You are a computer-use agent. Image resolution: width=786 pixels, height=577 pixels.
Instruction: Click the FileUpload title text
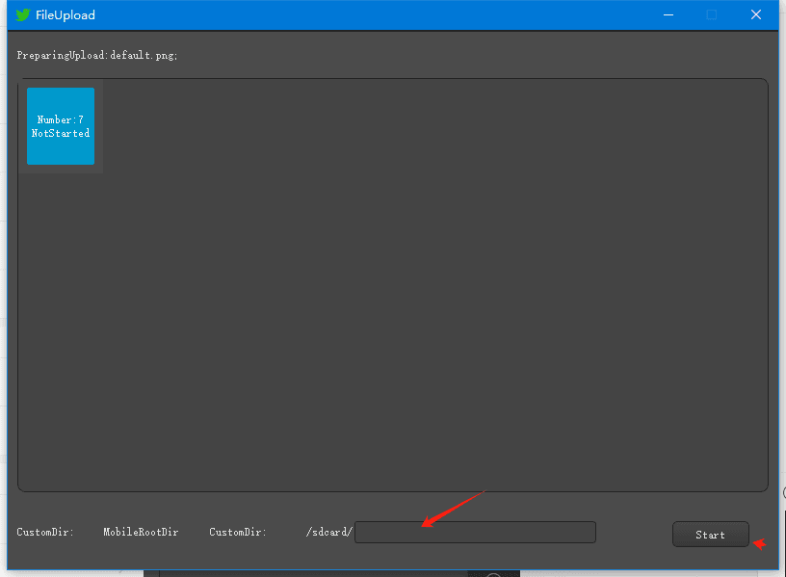pos(65,15)
